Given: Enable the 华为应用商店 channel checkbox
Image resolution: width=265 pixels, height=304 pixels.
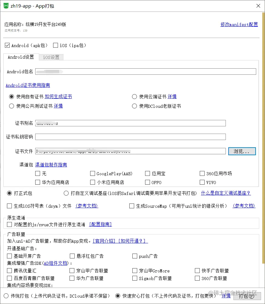Looking at the screenshot, I should click(x=38, y=182).
